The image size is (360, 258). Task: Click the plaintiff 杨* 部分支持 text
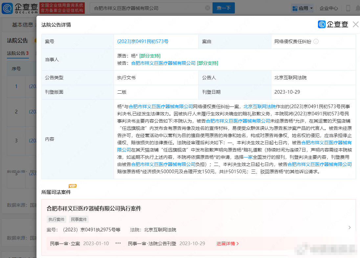coord(139,56)
